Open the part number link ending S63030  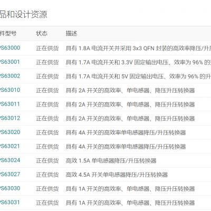10,188
